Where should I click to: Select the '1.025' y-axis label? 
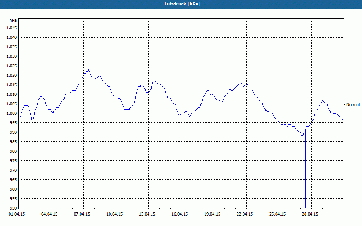pyautogui.click(x=12, y=66)
